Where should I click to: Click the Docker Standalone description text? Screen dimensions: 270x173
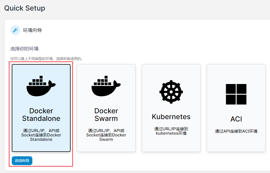coord(41,135)
